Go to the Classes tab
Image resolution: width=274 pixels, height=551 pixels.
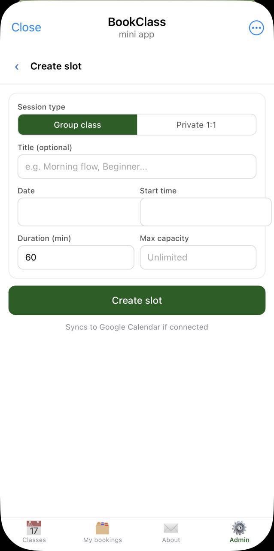click(34, 533)
